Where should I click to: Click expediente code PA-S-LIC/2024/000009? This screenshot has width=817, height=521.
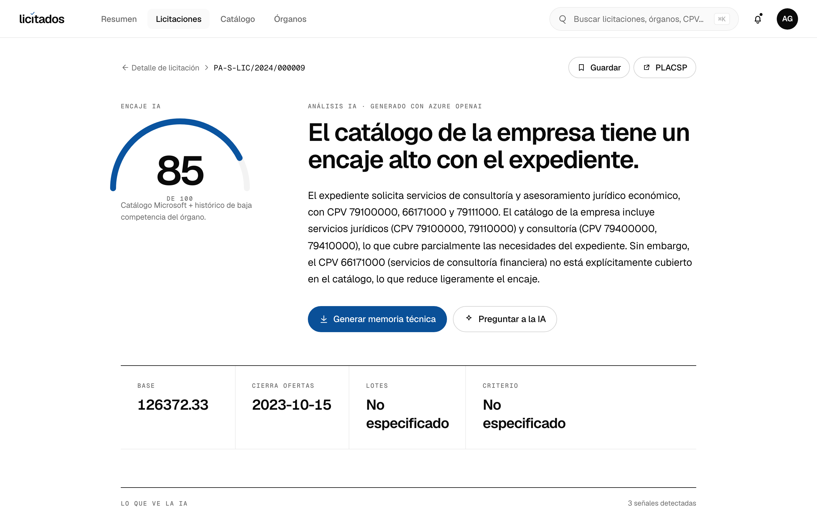click(259, 68)
